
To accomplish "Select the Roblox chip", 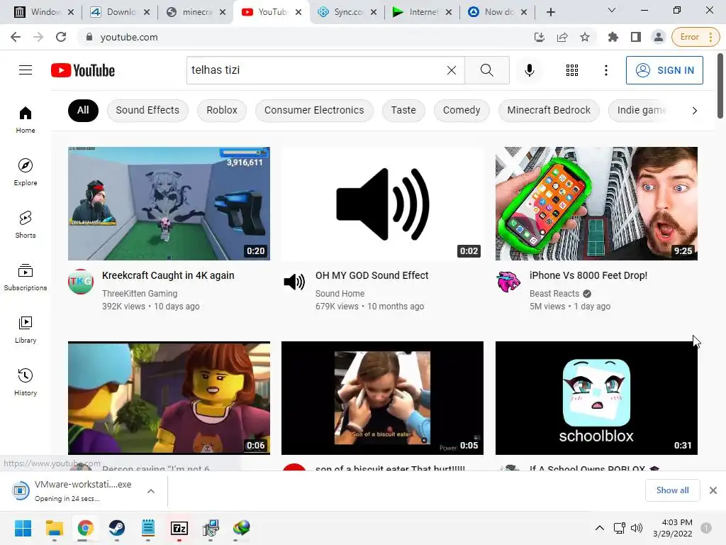I will (222, 110).
